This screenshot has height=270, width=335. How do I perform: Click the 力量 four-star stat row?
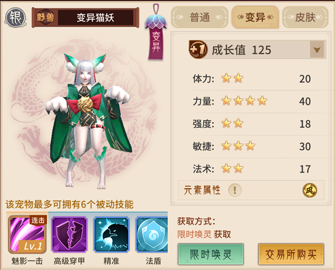pyautogui.click(x=252, y=101)
